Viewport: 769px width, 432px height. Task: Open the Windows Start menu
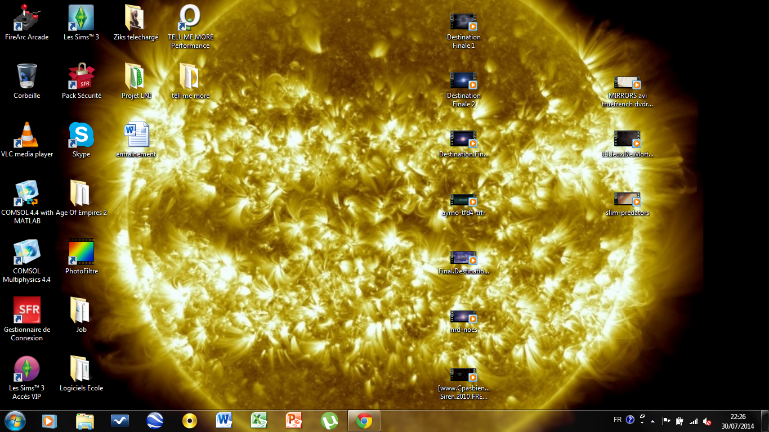pyautogui.click(x=15, y=421)
